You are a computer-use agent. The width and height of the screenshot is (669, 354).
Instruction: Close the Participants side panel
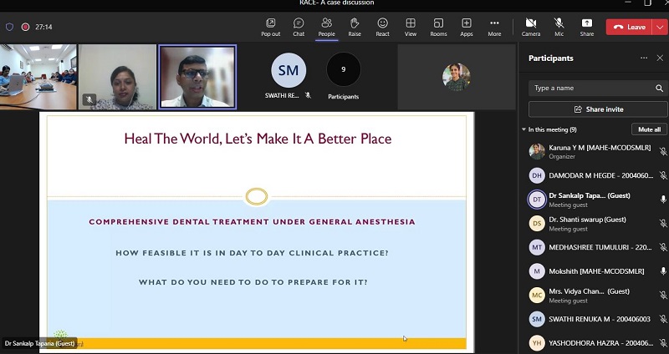tap(659, 58)
